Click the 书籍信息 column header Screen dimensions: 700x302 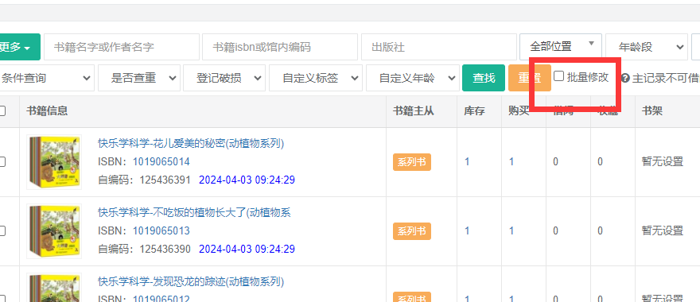click(x=47, y=110)
